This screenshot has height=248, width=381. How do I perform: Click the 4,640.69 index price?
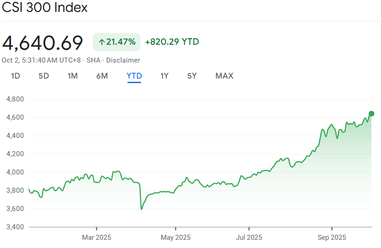43,42
